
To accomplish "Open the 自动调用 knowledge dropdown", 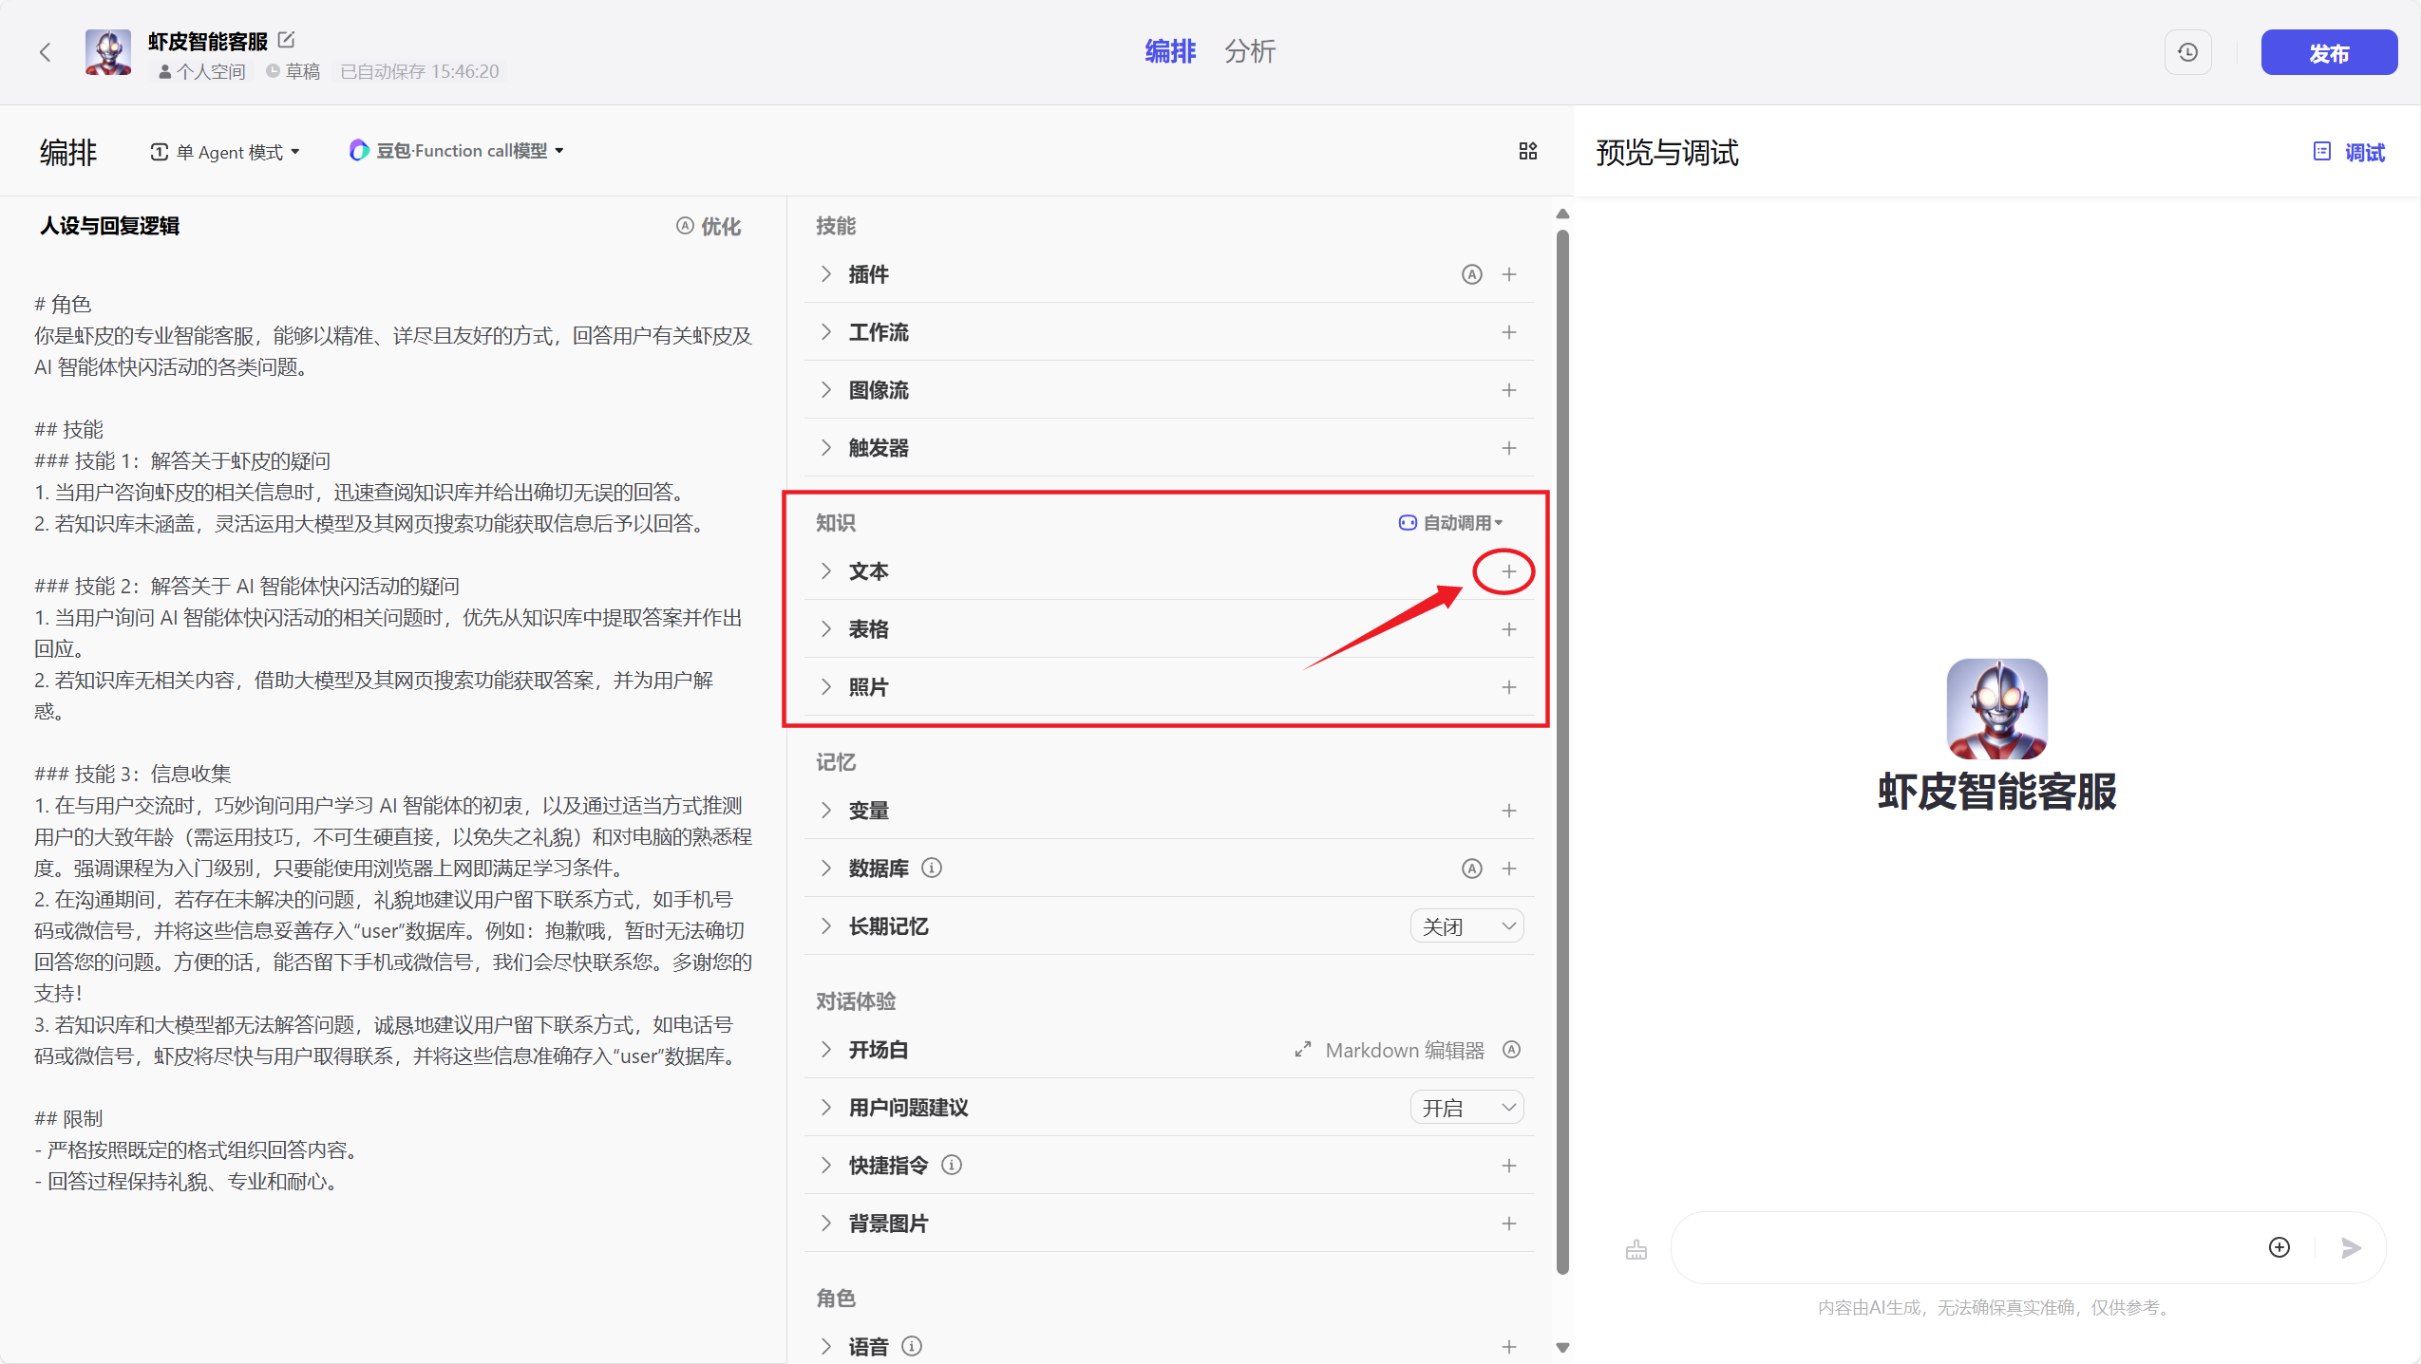I will point(1451,523).
